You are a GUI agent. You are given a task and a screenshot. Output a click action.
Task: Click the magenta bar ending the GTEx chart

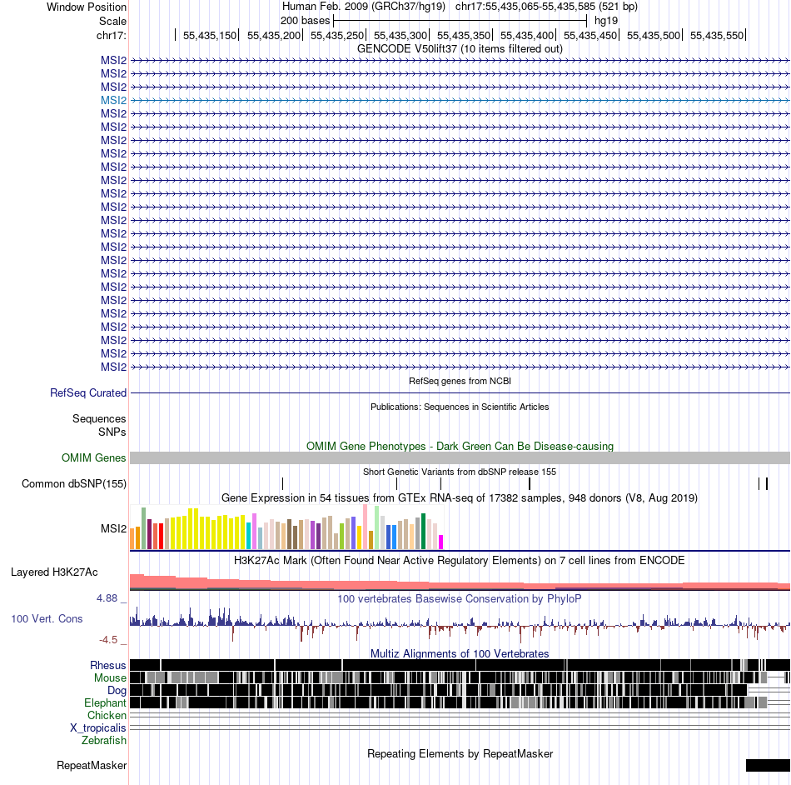pos(441,542)
